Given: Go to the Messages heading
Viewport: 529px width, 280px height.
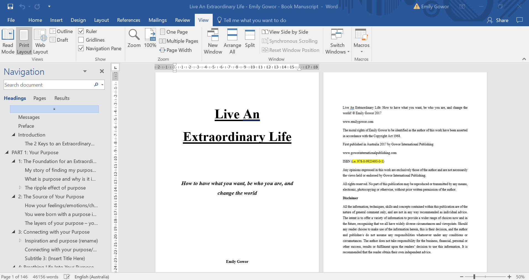Looking at the screenshot, I should point(29,117).
